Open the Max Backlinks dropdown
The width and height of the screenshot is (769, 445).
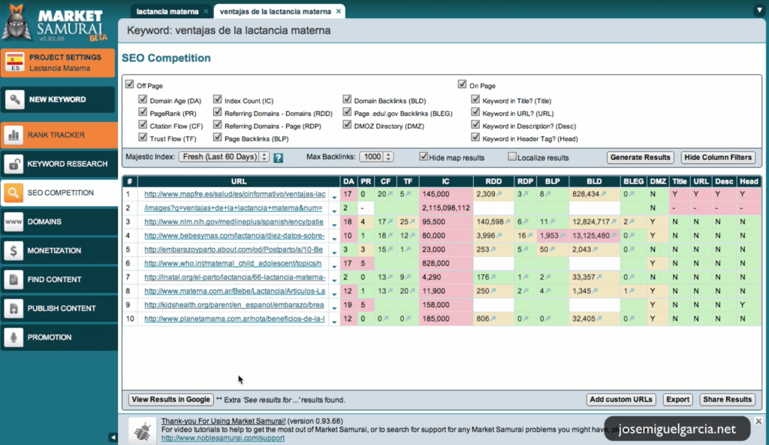pos(376,156)
